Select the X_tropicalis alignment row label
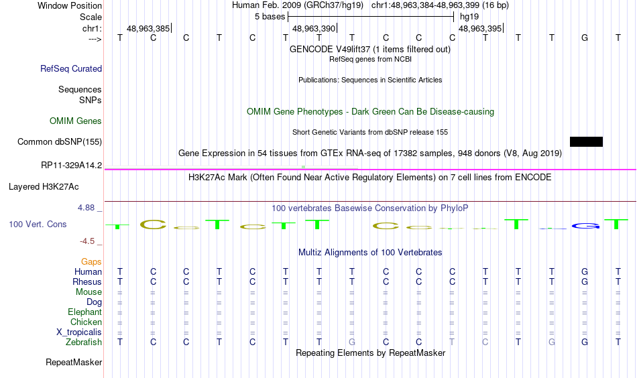Viewport: 637px width, 378px height. [x=79, y=332]
